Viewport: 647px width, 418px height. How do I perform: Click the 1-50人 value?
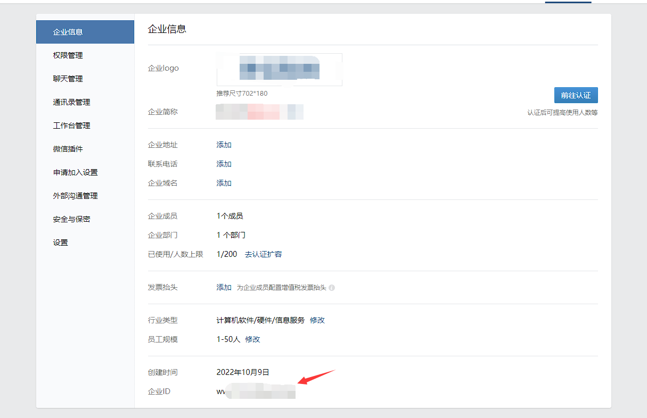pyautogui.click(x=228, y=339)
